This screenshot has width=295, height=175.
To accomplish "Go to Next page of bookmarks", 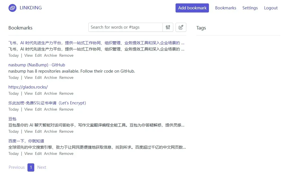I will [42, 167].
